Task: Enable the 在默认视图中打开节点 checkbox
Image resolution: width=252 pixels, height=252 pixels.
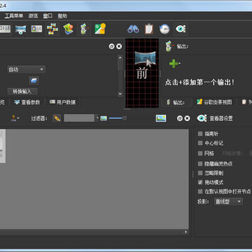Action: point(200,192)
